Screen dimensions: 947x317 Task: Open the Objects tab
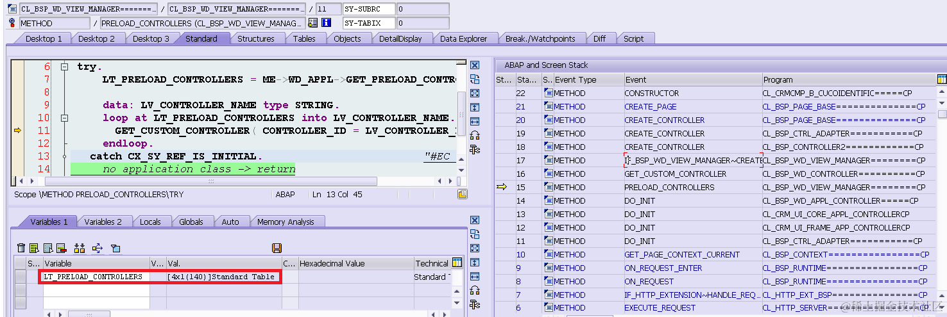[x=347, y=38]
